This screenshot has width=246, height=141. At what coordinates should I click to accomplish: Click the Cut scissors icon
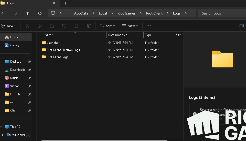coord(27,26)
